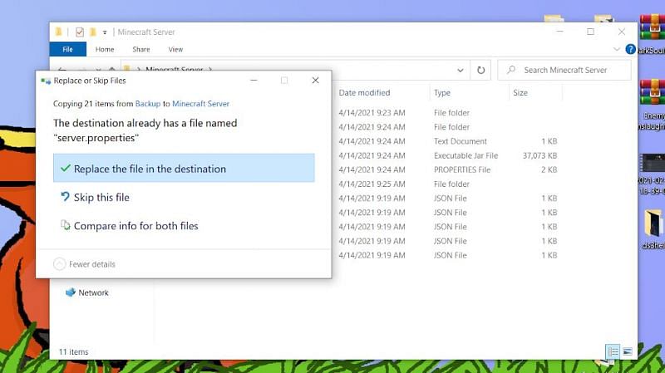
Task: Switch to Large icons view layout
Action: click(627, 352)
